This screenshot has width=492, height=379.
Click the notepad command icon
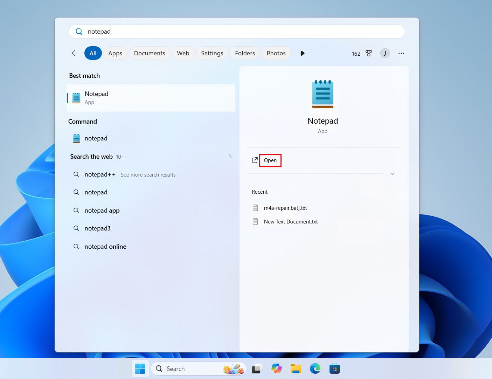point(76,138)
